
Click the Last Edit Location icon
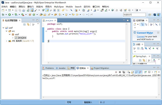73,15
